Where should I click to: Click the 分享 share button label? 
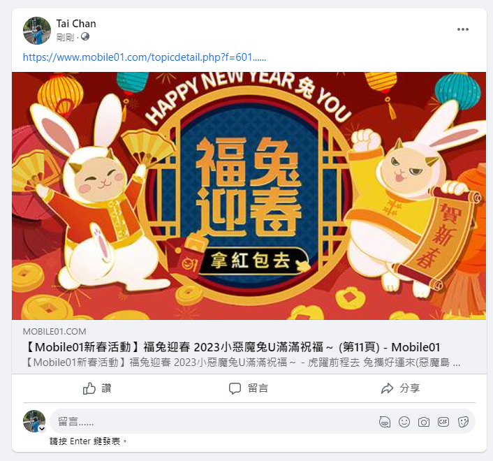[x=410, y=388]
